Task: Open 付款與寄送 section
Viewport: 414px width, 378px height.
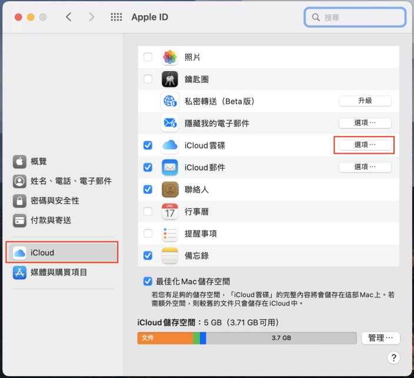Action: pyautogui.click(x=62, y=220)
